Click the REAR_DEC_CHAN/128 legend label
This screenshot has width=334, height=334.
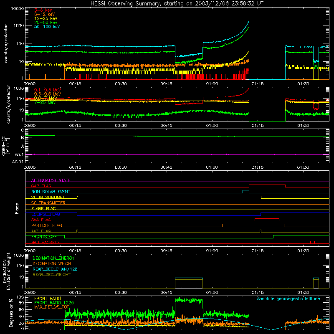coord(55,269)
